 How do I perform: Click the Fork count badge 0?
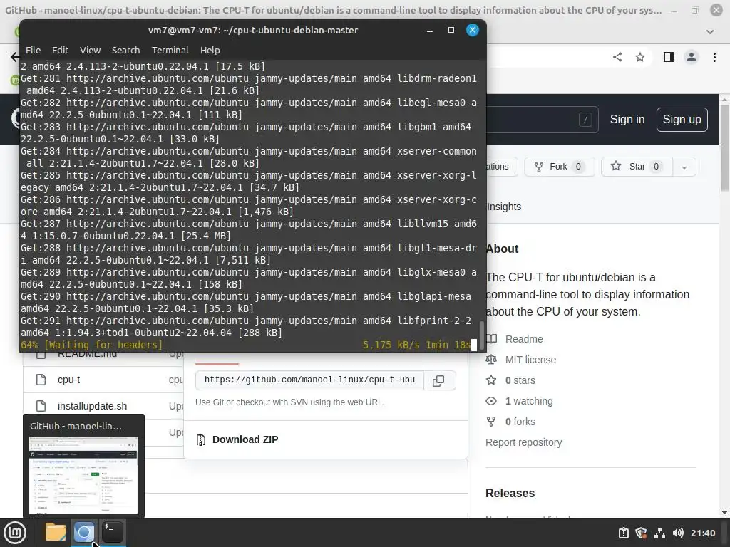577,167
